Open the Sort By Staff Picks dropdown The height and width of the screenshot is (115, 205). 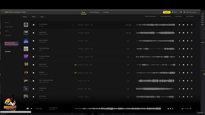point(166,16)
